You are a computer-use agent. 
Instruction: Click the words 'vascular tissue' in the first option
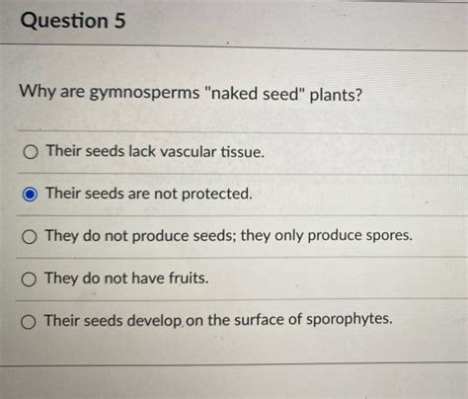212,152
